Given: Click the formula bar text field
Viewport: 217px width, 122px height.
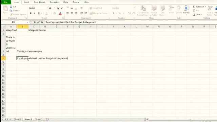Looking at the screenshot, I should 130,22.
